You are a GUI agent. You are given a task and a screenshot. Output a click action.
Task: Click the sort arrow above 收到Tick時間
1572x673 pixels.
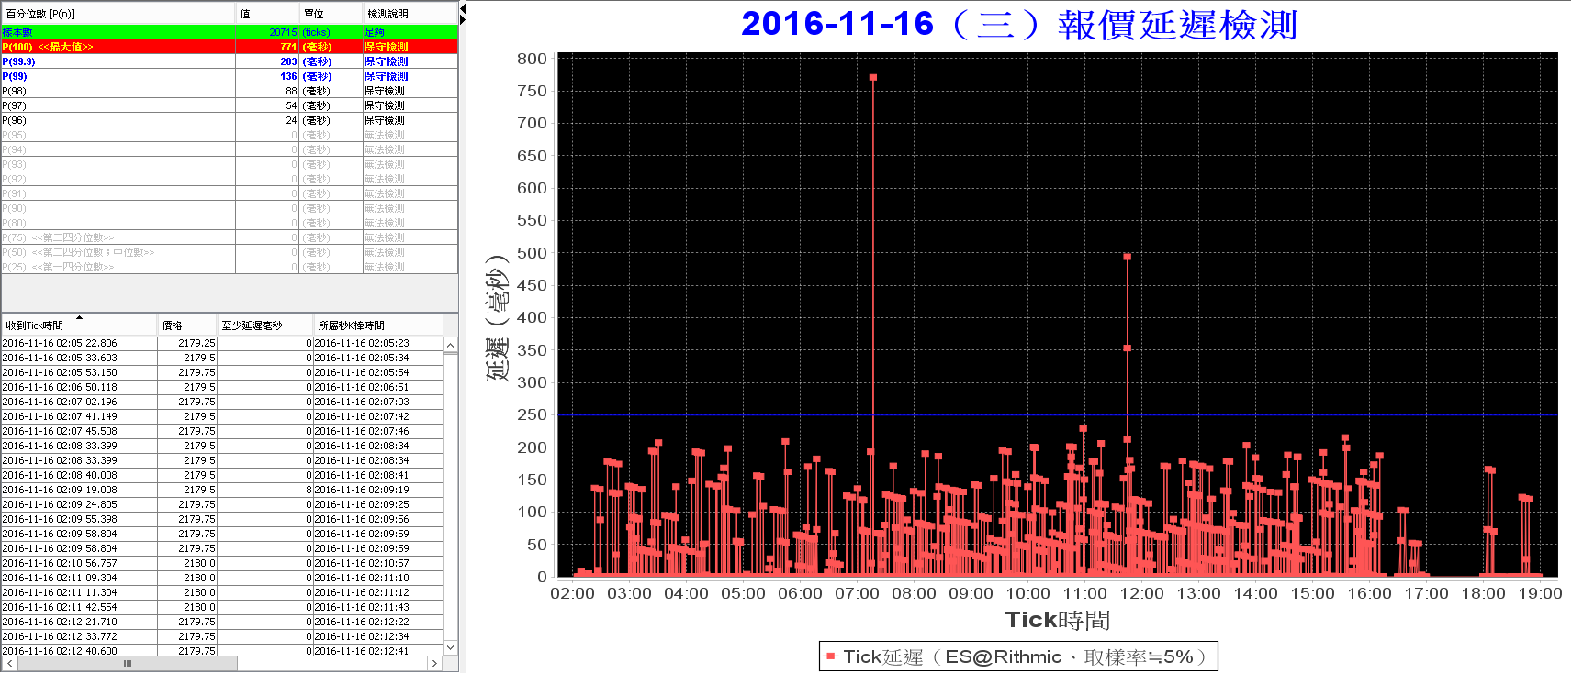tap(79, 317)
